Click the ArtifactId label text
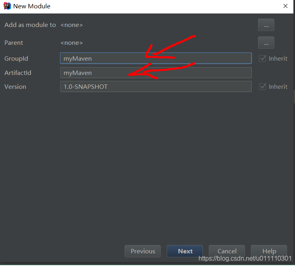295x266 pixels. click(x=18, y=73)
